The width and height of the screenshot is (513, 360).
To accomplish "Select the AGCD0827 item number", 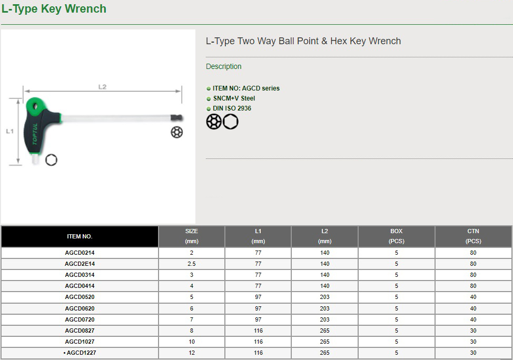I will tap(80, 331).
